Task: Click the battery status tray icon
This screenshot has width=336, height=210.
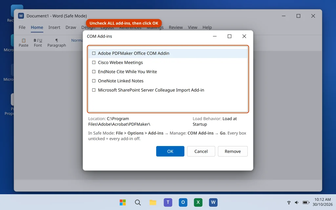Action: tap(306, 202)
